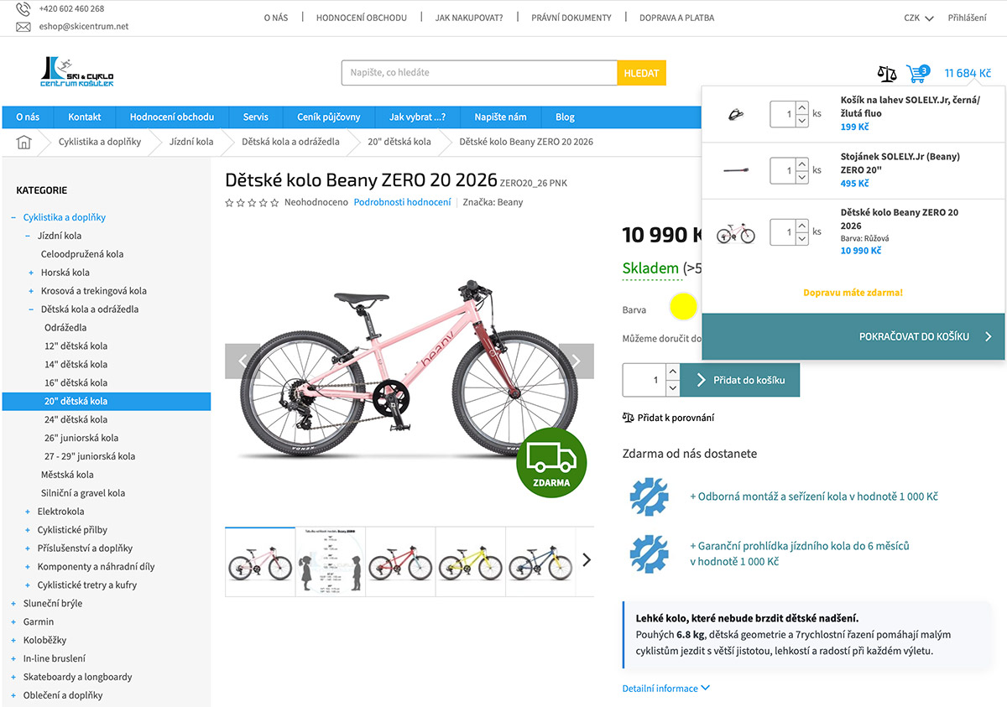This screenshot has height=707, width=1007.
Task: Select the red bike thumbnail
Action: (x=400, y=562)
